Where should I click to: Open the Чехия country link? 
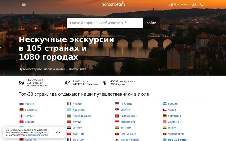(172, 110)
